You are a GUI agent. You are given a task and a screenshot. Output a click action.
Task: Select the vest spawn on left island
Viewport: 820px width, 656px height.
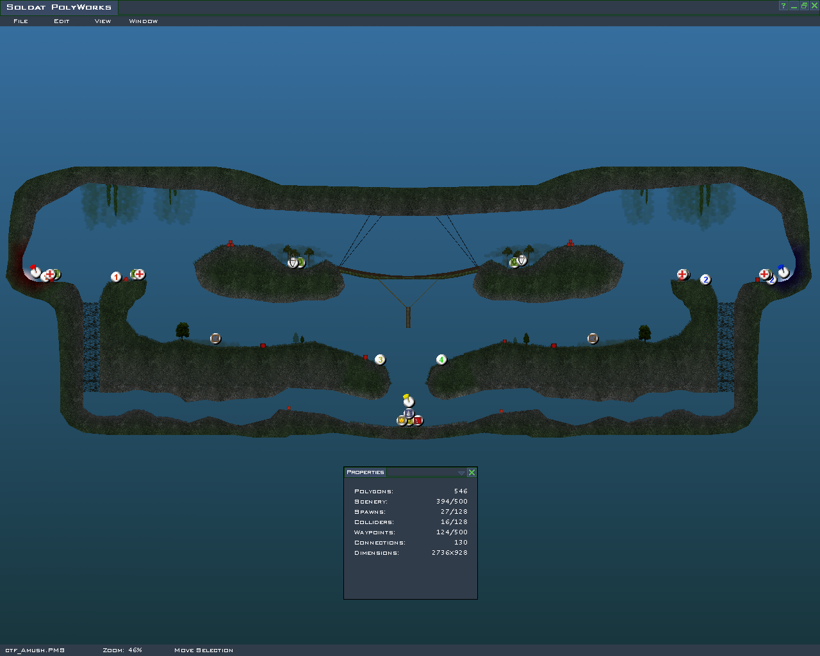[x=293, y=263]
